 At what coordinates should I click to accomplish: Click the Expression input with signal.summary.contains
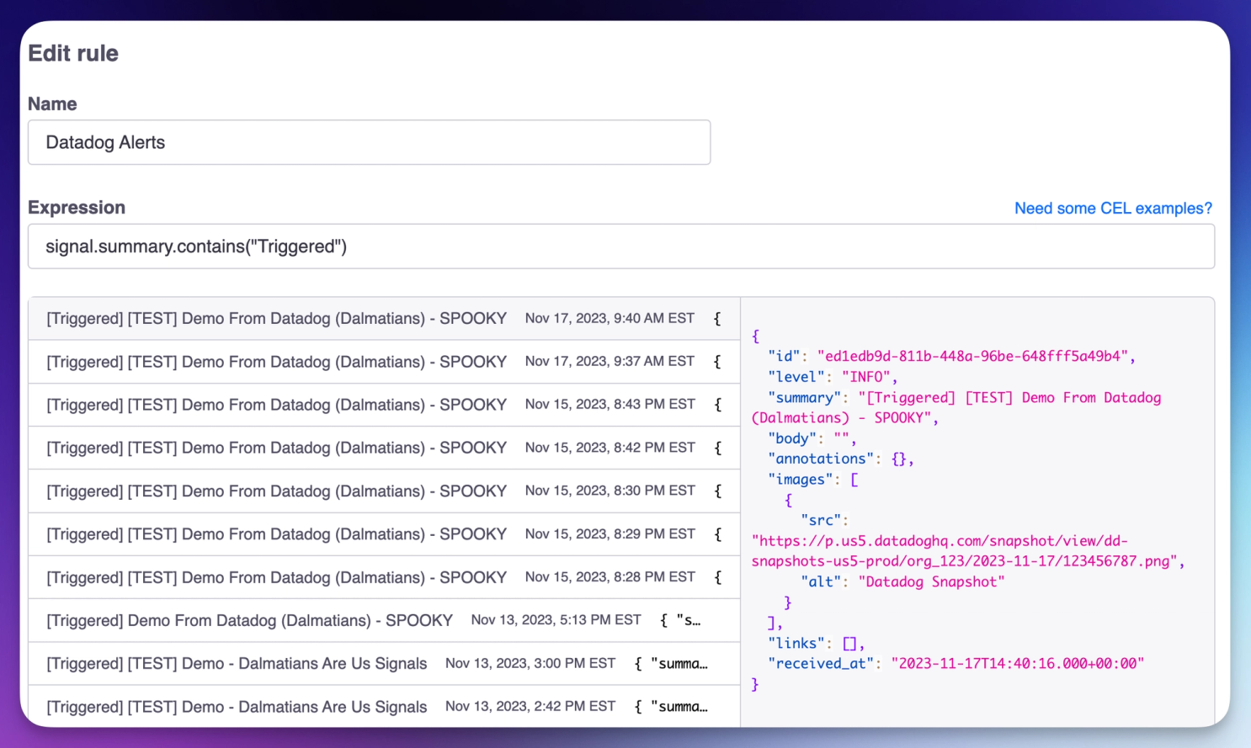coord(621,247)
